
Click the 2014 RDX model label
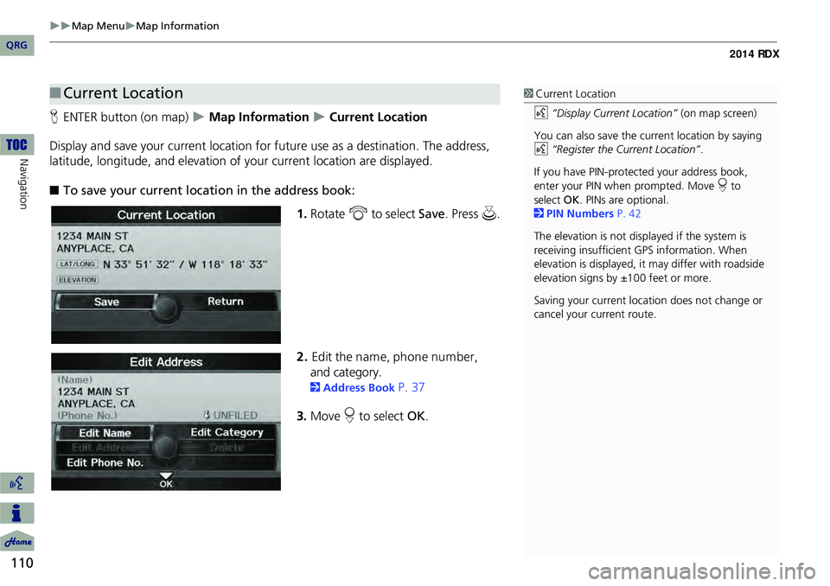pos(754,54)
